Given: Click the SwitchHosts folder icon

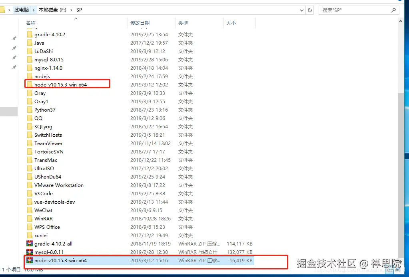Looking at the screenshot, I should tap(30, 135).
